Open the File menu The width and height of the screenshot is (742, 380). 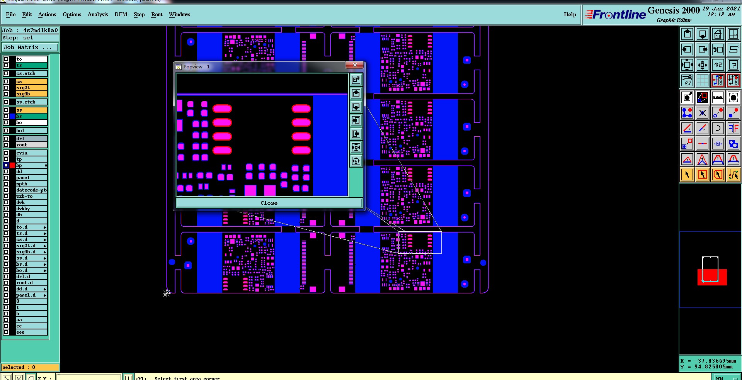click(x=11, y=14)
